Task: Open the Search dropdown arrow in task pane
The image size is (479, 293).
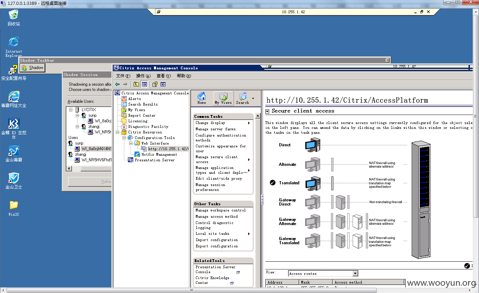Action: [x=253, y=98]
